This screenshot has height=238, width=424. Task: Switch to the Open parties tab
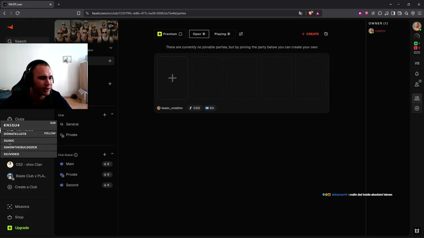pyautogui.click(x=199, y=34)
